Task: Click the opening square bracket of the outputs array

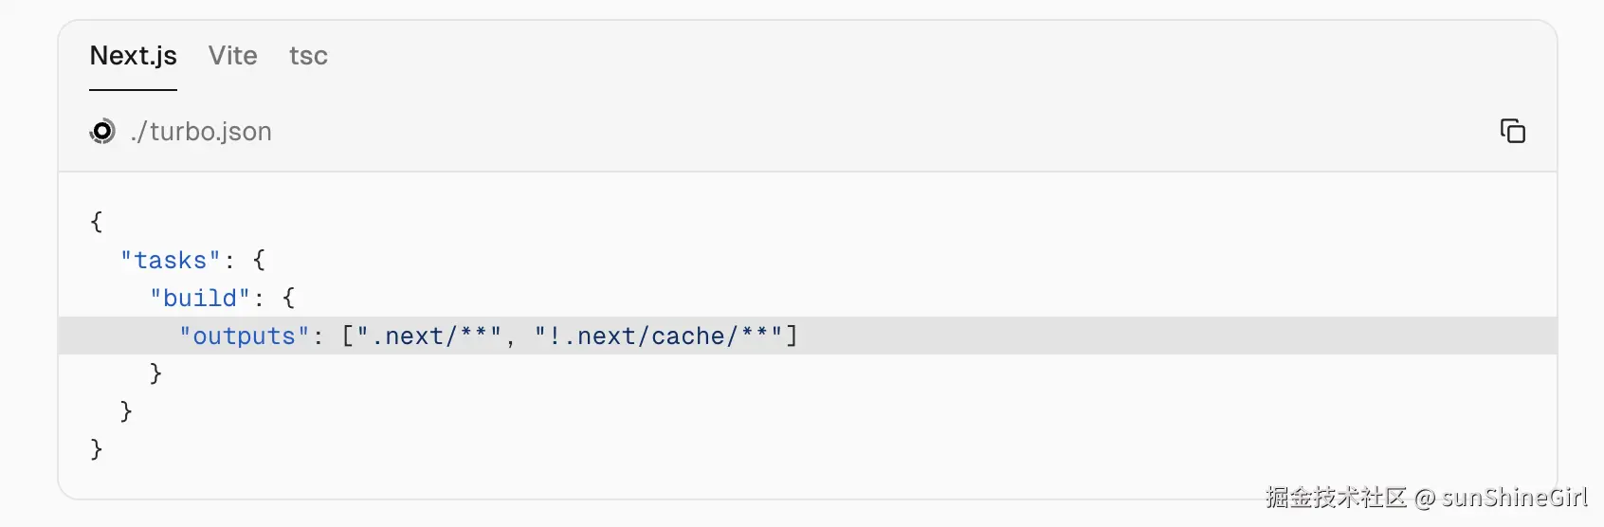Action: [348, 336]
